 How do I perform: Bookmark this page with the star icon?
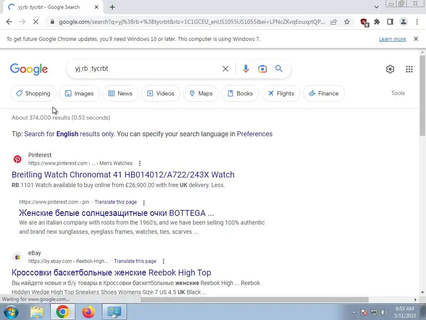347,22
